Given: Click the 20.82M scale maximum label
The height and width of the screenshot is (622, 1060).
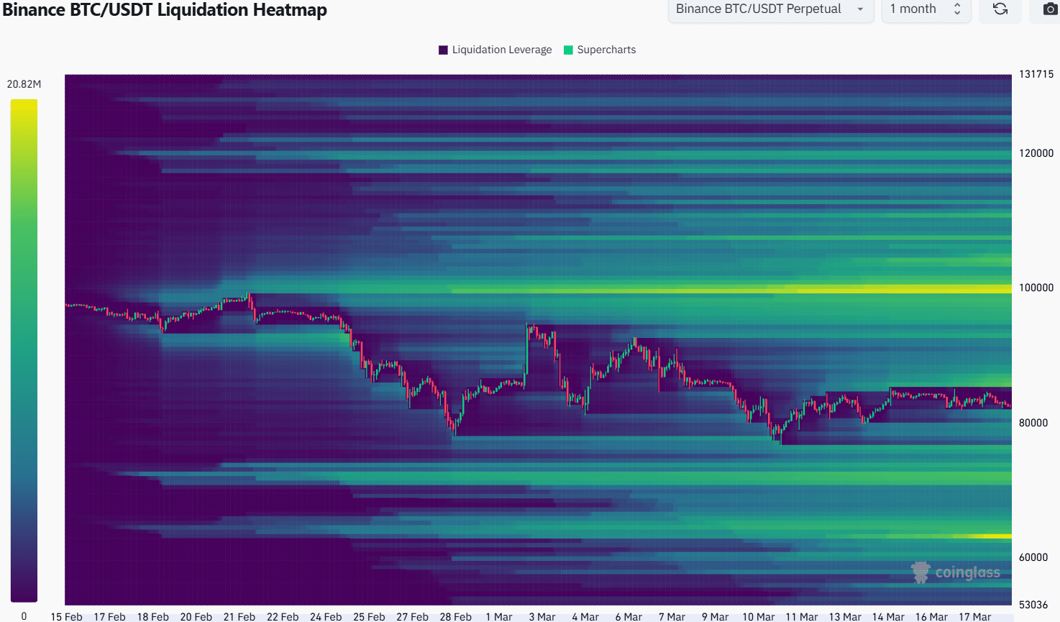Looking at the screenshot, I should click(x=24, y=84).
